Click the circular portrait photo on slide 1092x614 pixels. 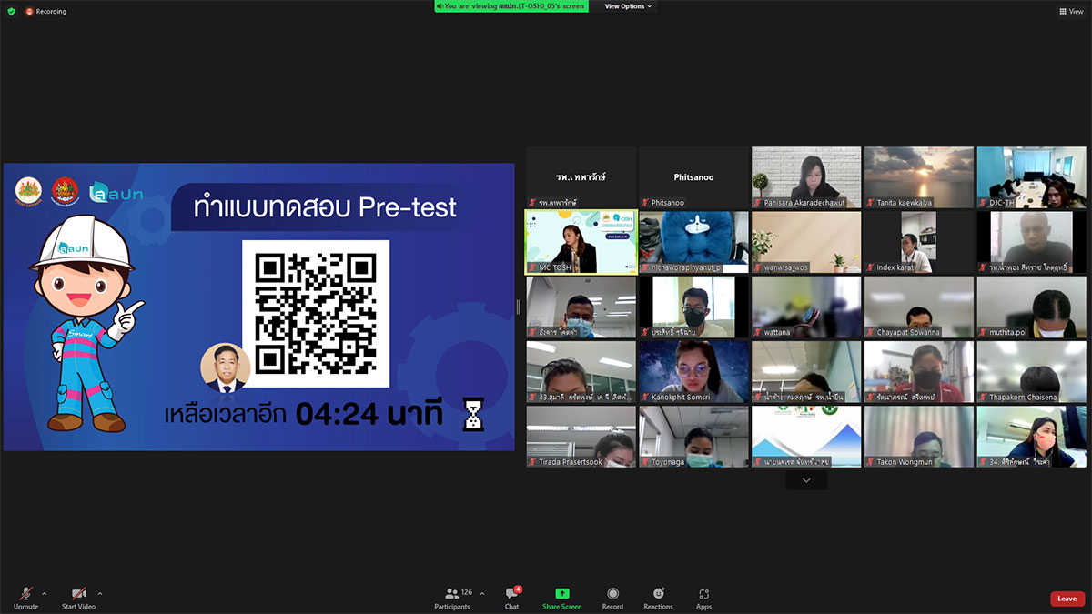[226, 367]
